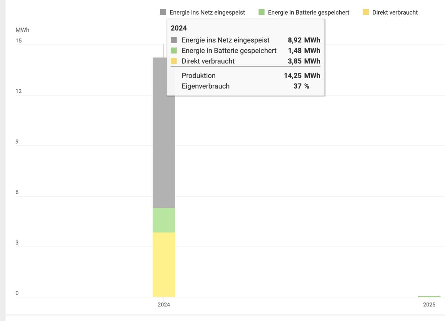Click the 2024 x-axis label
445x321 pixels.
tap(164, 305)
